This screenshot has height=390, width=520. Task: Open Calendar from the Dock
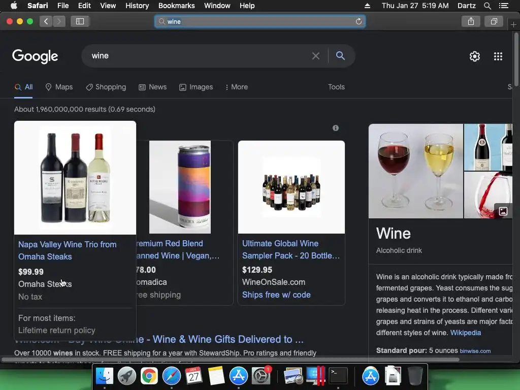[x=193, y=376]
